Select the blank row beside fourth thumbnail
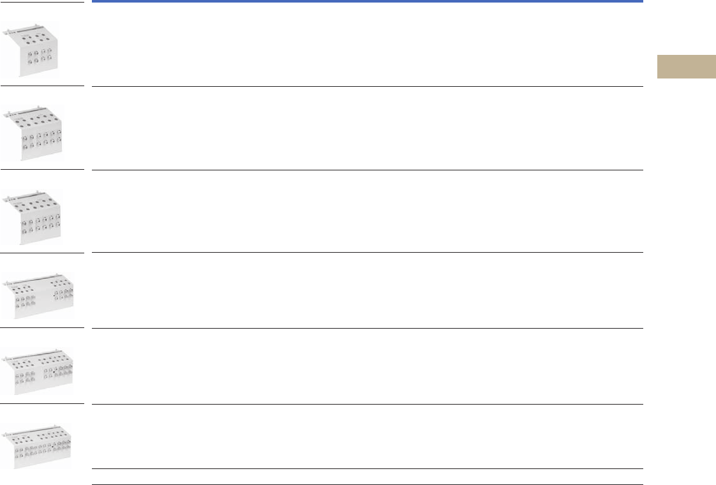Image resolution: width=716 pixels, height=485 pixels. (367, 290)
